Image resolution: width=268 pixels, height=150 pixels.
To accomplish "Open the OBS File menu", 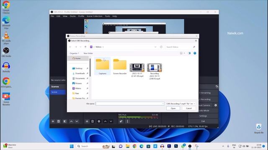I will point(52,16).
